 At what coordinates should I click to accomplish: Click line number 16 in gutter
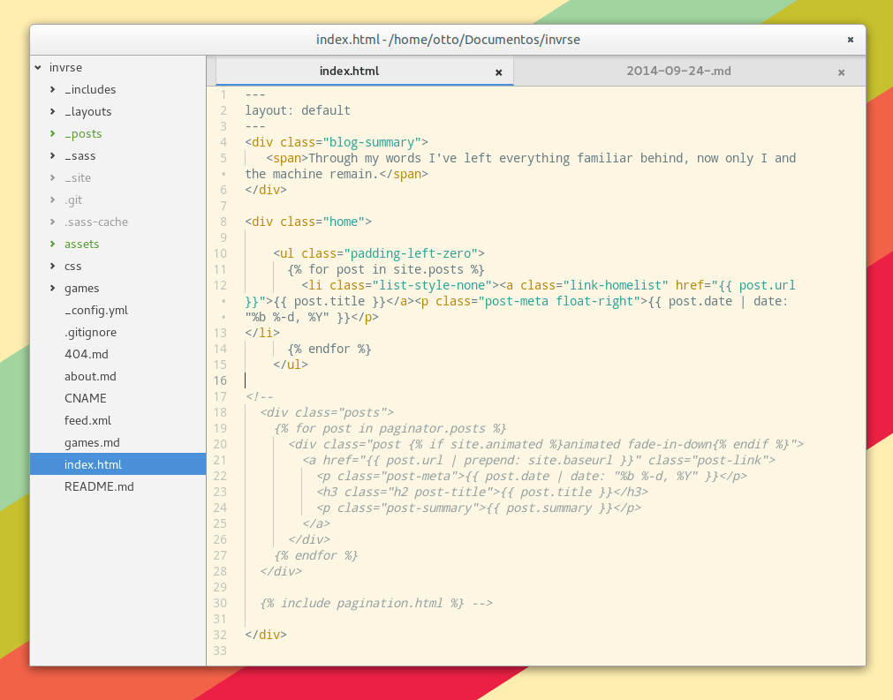[x=221, y=380]
